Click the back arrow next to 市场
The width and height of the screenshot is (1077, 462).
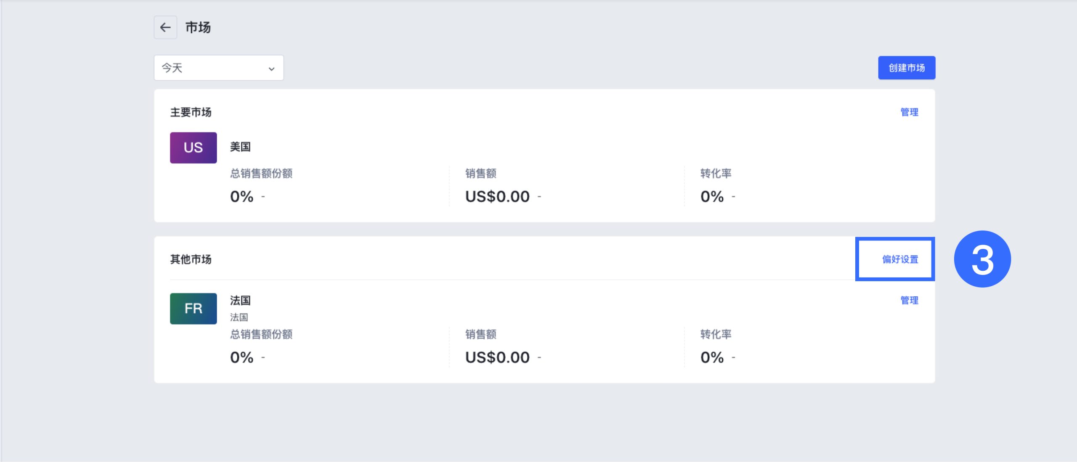[x=165, y=27]
